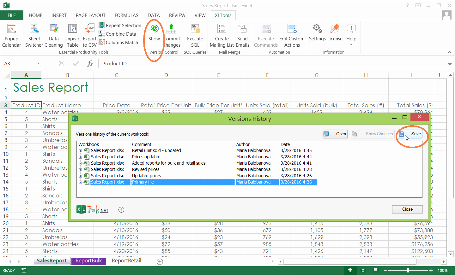The width and height of the screenshot is (455, 275).
Task: Switch to the ReportBulk sheet tab
Action: click(x=89, y=261)
